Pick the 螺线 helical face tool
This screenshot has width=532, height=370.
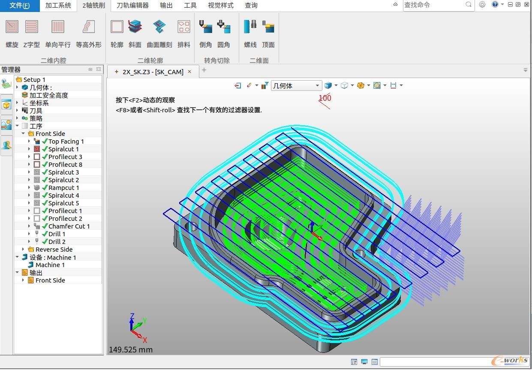[250, 34]
